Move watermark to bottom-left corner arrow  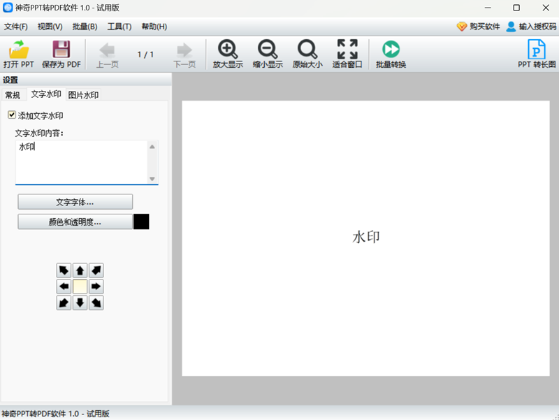click(64, 303)
